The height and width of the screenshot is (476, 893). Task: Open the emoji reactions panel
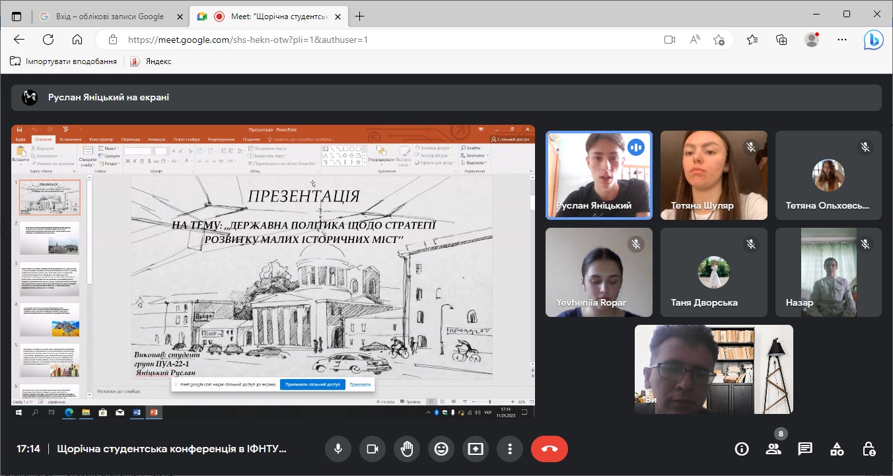(441, 449)
